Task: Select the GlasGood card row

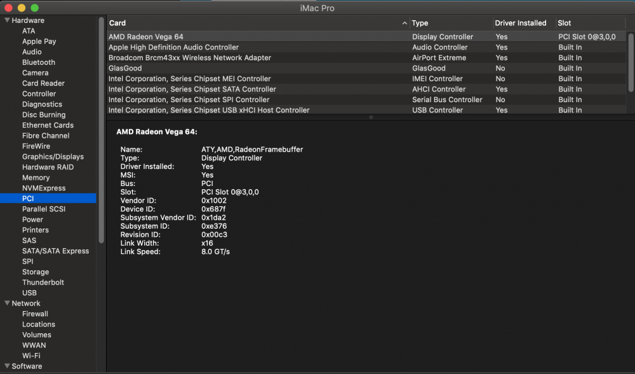Action: pos(366,68)
